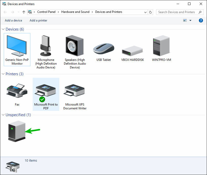Screen dimensions: 207x175
Task: Select the unnamed device under Unspecified
Action: pyautogui.click(x=17, y=131)
